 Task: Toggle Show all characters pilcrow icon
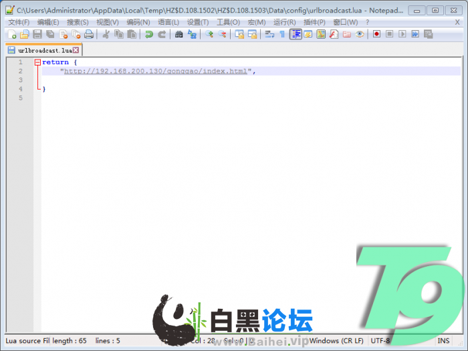pos(282,34)
